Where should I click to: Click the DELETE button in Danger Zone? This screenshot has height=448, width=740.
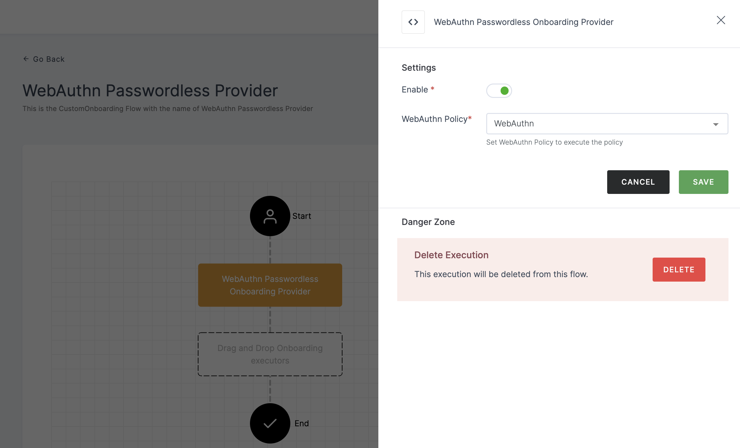coord(679,269)
